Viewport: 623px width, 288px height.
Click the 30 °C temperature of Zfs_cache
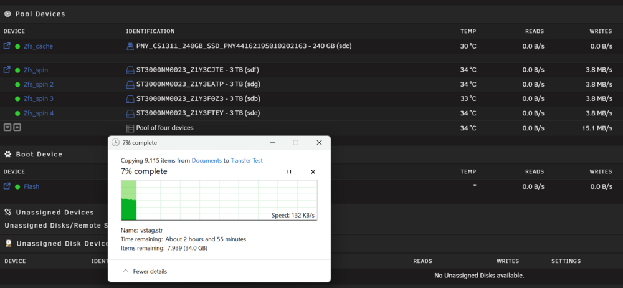pyautogui.click(x=468, y=46)
